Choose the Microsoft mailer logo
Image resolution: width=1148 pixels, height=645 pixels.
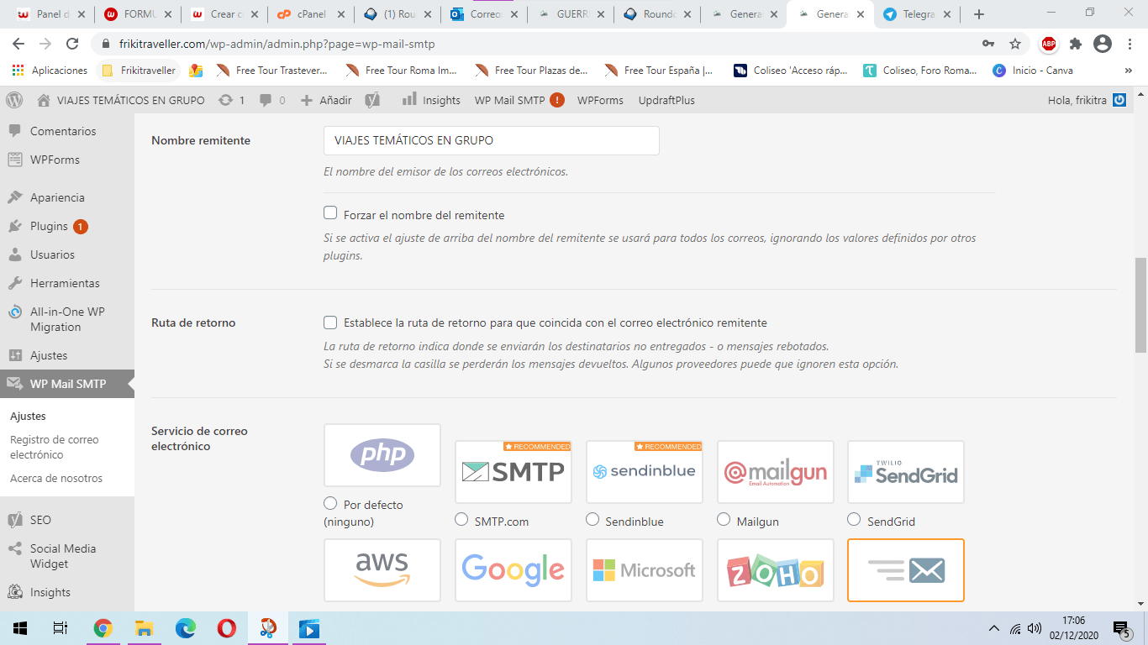click(645, 570)
